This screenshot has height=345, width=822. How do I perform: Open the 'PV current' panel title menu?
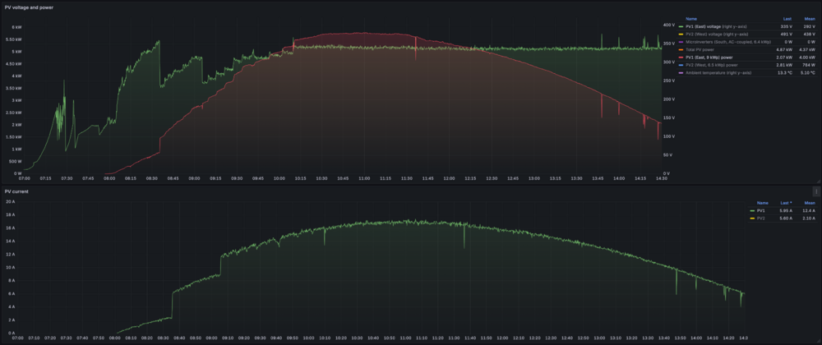16,191
